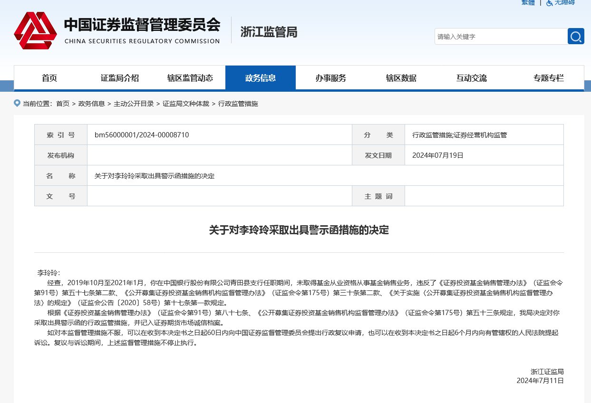Click the 文号 table label
This screenshot has height=403, width=591.
click(x=61, y=196)
